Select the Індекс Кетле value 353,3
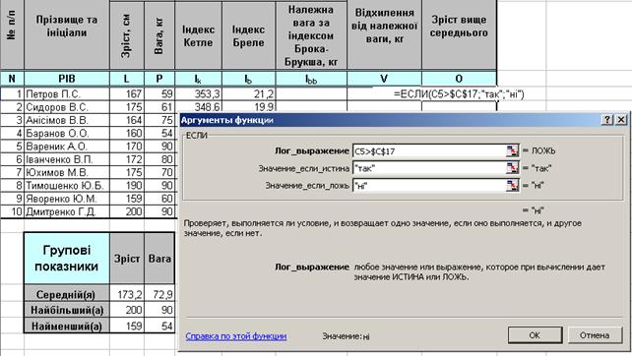The image size is (632, 356). tap(198, 93)
